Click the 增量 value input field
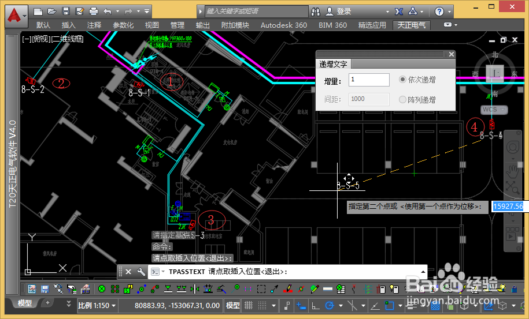This screenshot has width=529, height=319. pos(369,80)
